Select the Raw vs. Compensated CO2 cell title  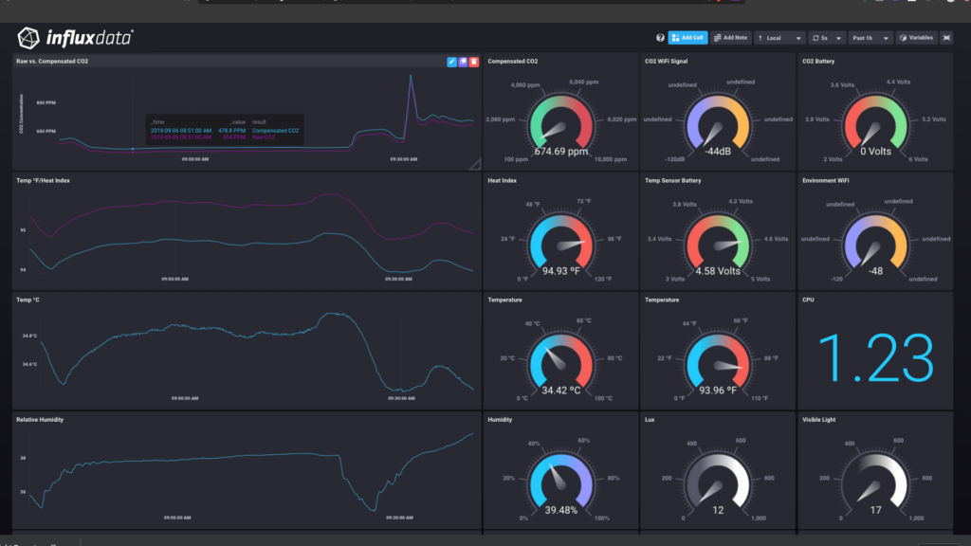(x=54, y=60)
